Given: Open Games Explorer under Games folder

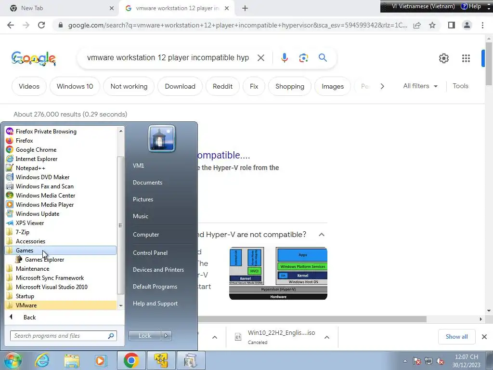Looking at the screenshot, I should tap(44, 260).
